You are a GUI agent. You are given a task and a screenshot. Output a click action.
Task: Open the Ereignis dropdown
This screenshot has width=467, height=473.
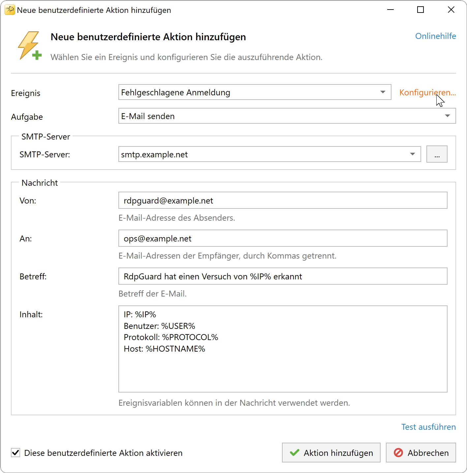tap(255, 92)
